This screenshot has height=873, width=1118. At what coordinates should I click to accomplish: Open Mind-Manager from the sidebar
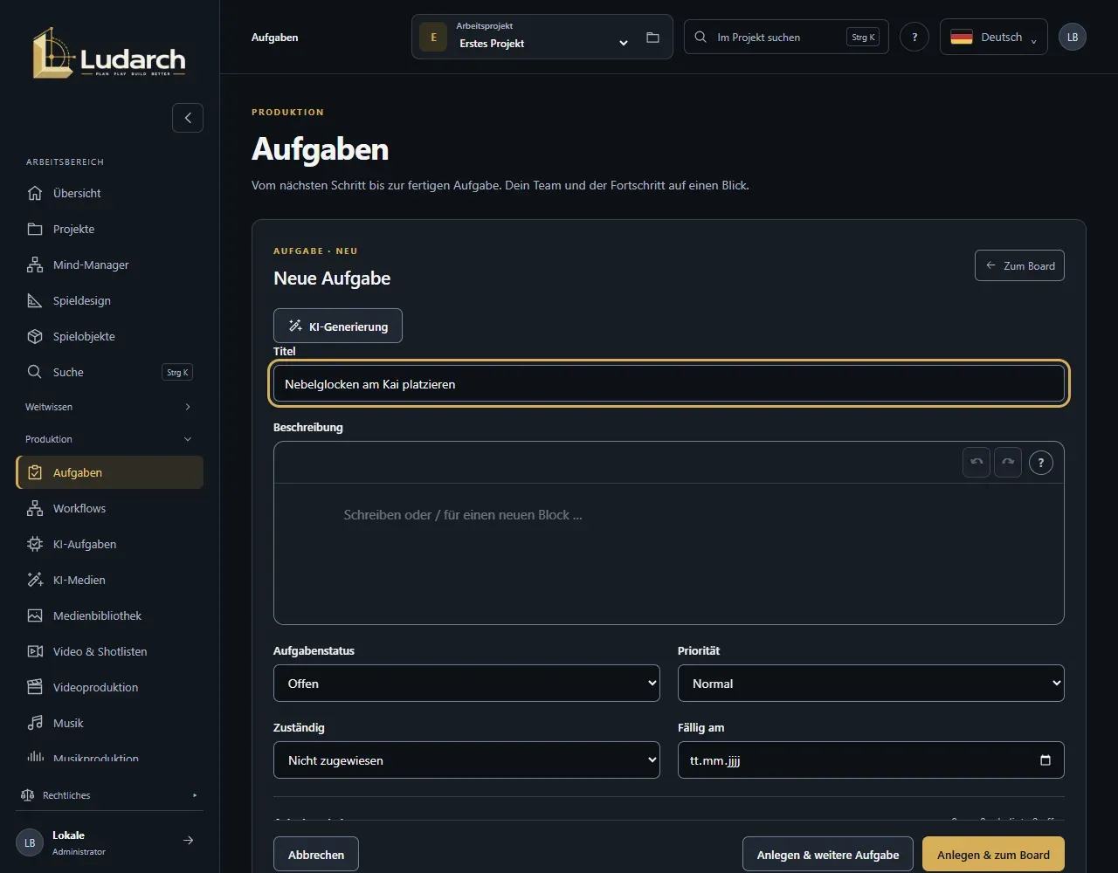point(109,265)
